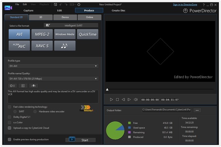Image resolution: width=221 pixels, height=147 pixels.
Task: Select Hardware video encoder radio option
Action: coord(35,112)
